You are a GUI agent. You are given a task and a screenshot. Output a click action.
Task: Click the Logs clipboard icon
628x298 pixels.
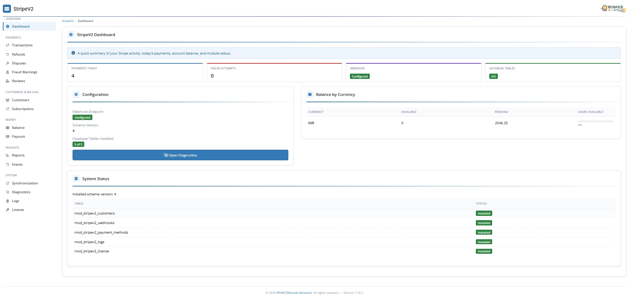point(7,201)
